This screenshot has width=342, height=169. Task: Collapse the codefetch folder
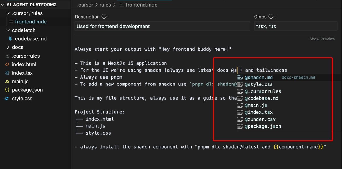click(8, 30)
